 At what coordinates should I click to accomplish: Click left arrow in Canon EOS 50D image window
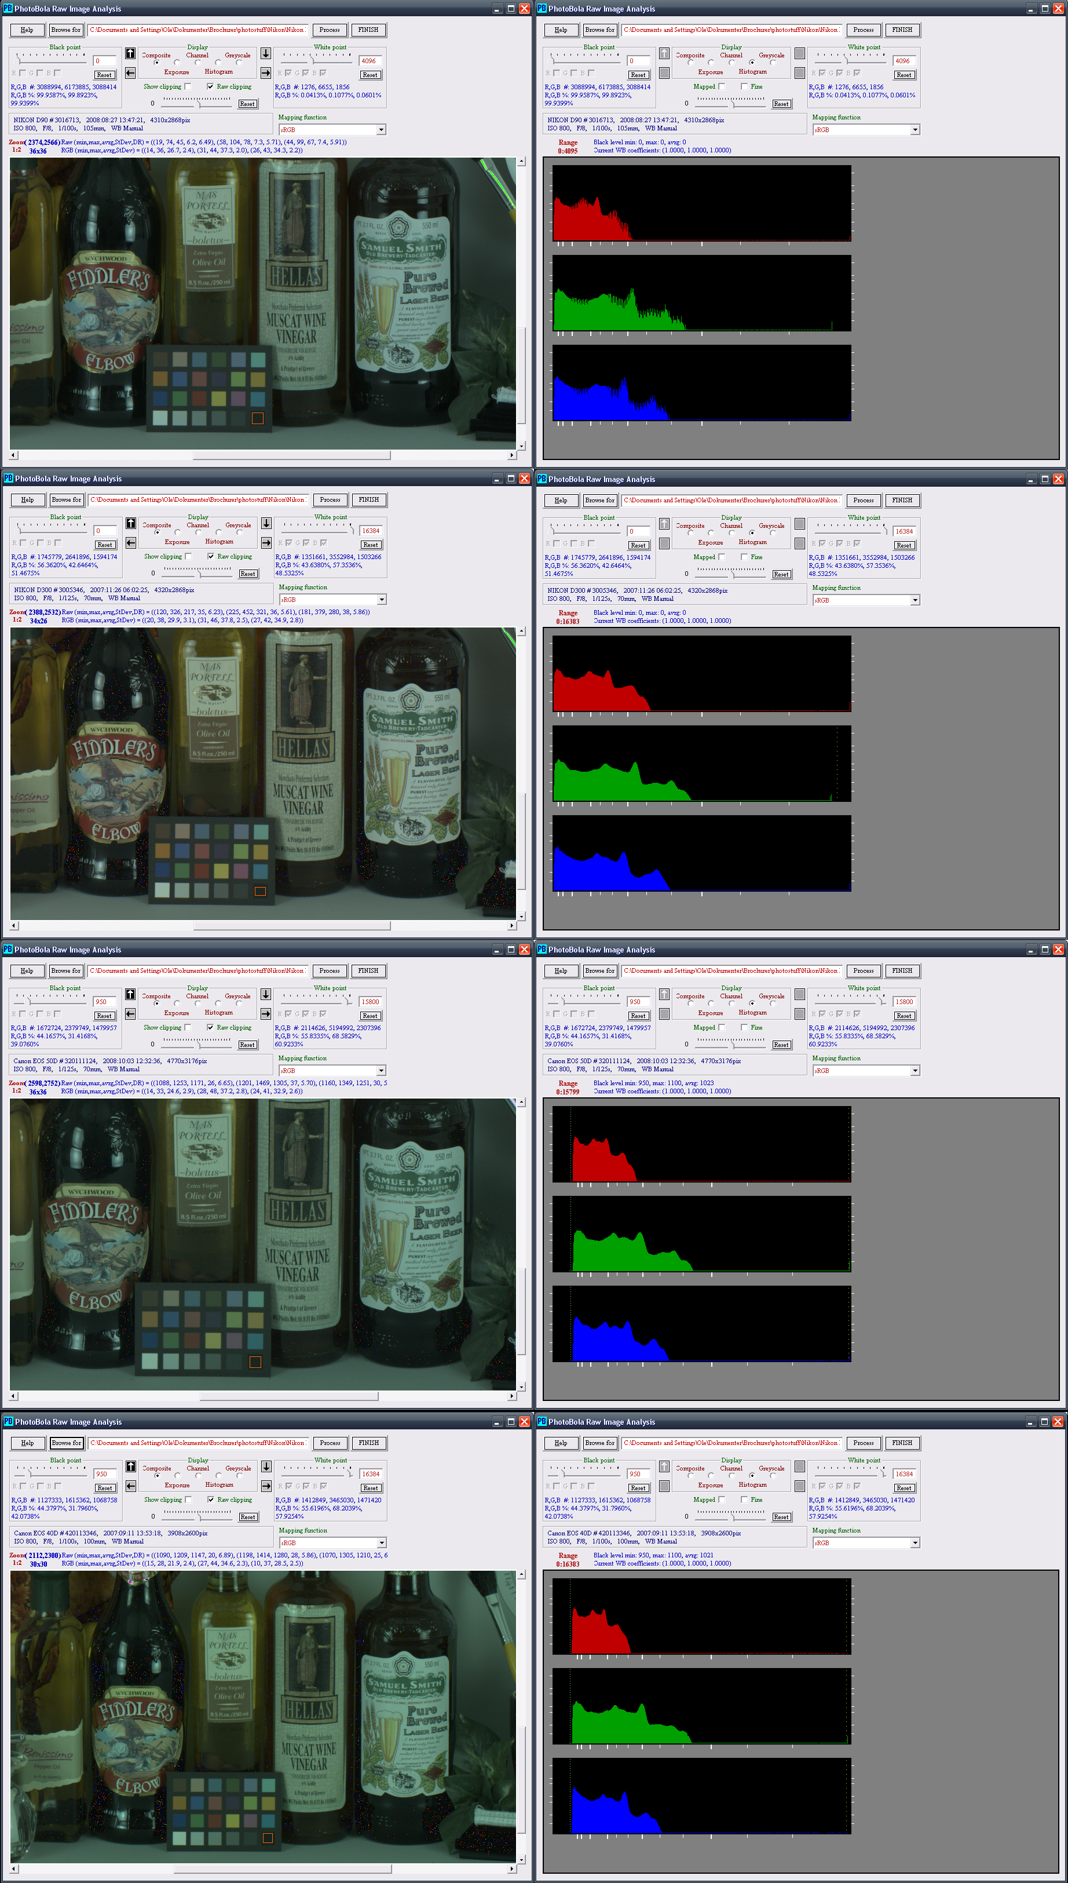[130, 1014]
